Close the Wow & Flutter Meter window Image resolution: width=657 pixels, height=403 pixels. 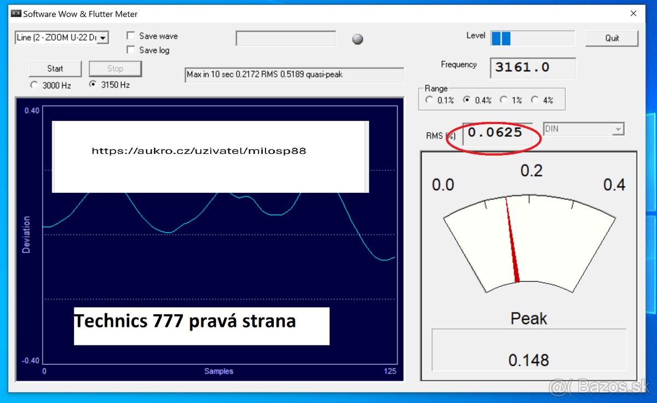[x=633, y=14]
